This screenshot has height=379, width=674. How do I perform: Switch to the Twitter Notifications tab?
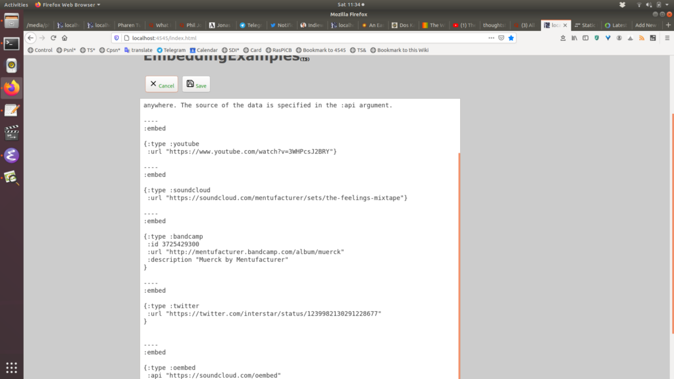[281, 25]
